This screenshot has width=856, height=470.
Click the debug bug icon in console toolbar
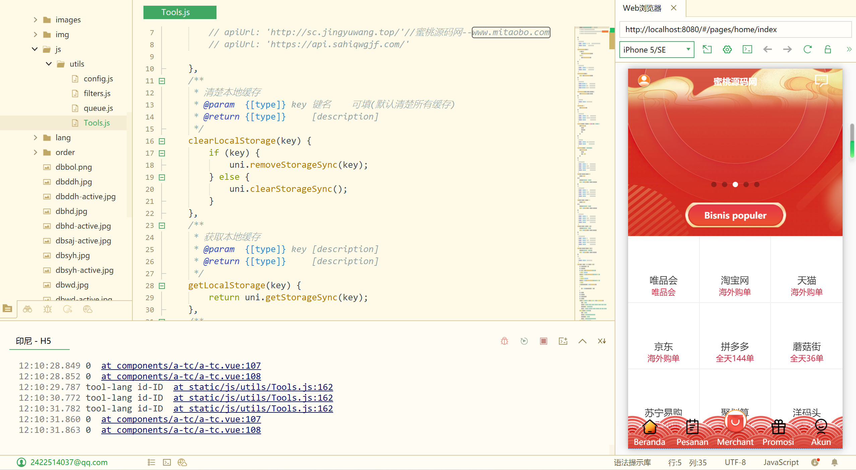(504, 341)
